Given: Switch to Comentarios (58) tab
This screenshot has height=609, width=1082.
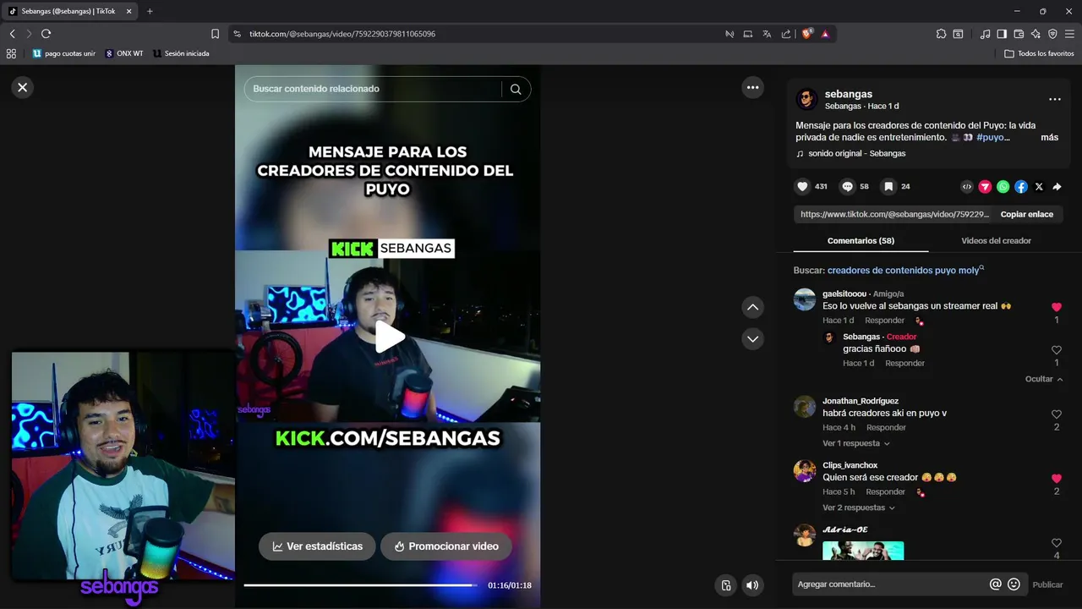Looking at the screenshot, I should pyautogui.click(x=861, y=241).
